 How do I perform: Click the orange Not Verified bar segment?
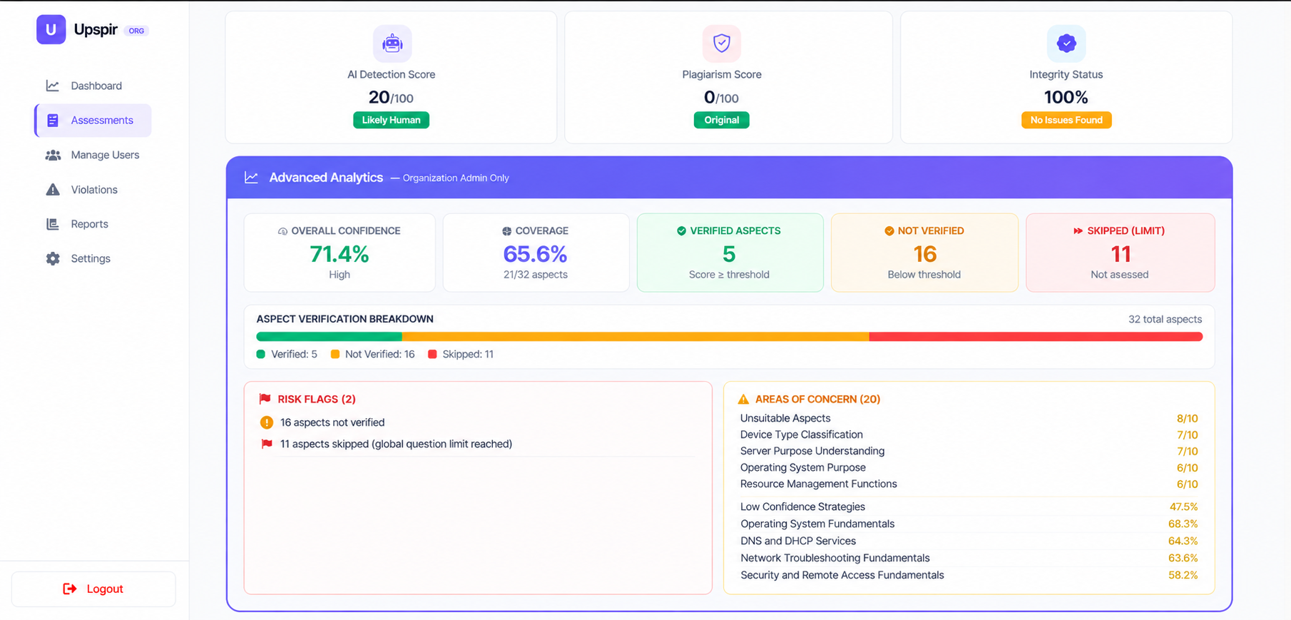(x=636, y=337)
